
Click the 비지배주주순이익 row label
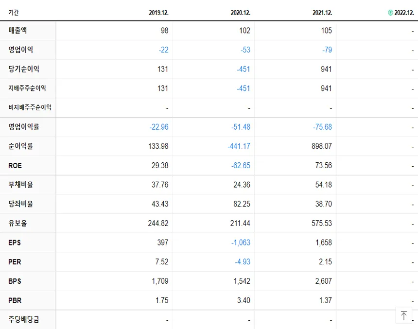(x=30, y=107)
